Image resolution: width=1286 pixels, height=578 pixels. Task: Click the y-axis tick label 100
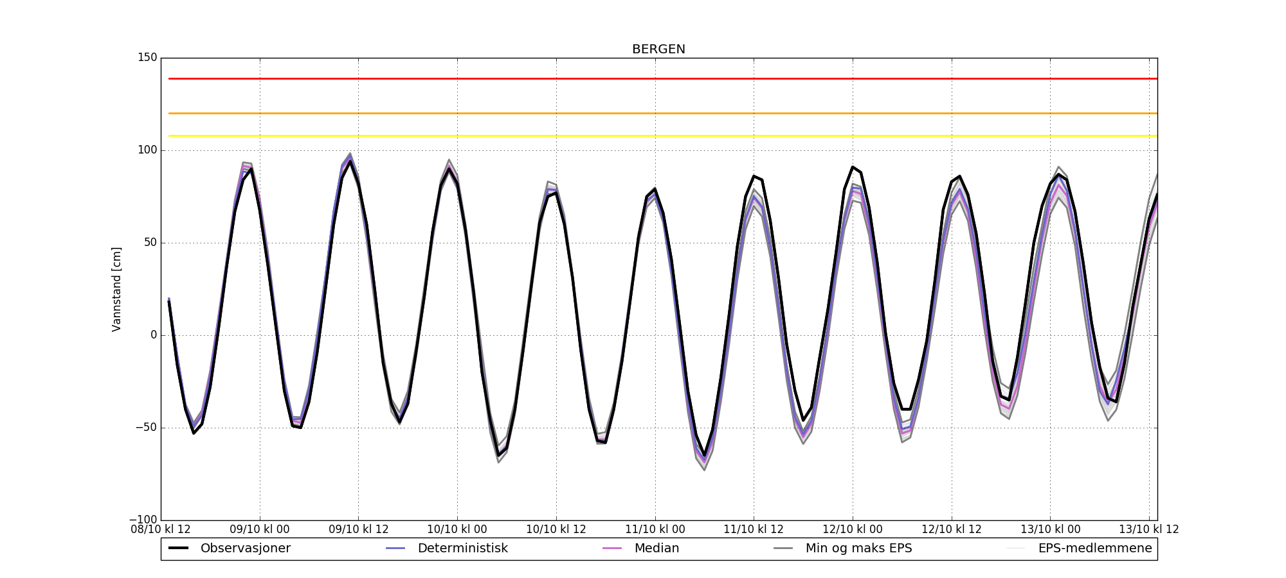[x=147, y=150]
